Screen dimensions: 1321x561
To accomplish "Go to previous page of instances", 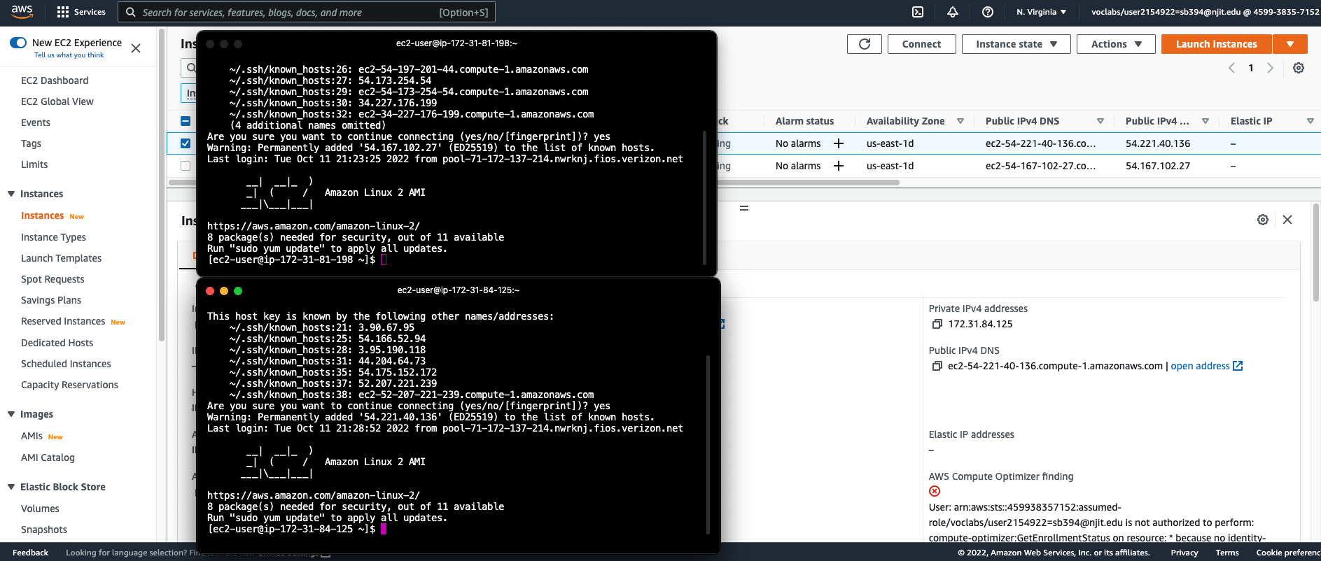I will [1232, 68].
